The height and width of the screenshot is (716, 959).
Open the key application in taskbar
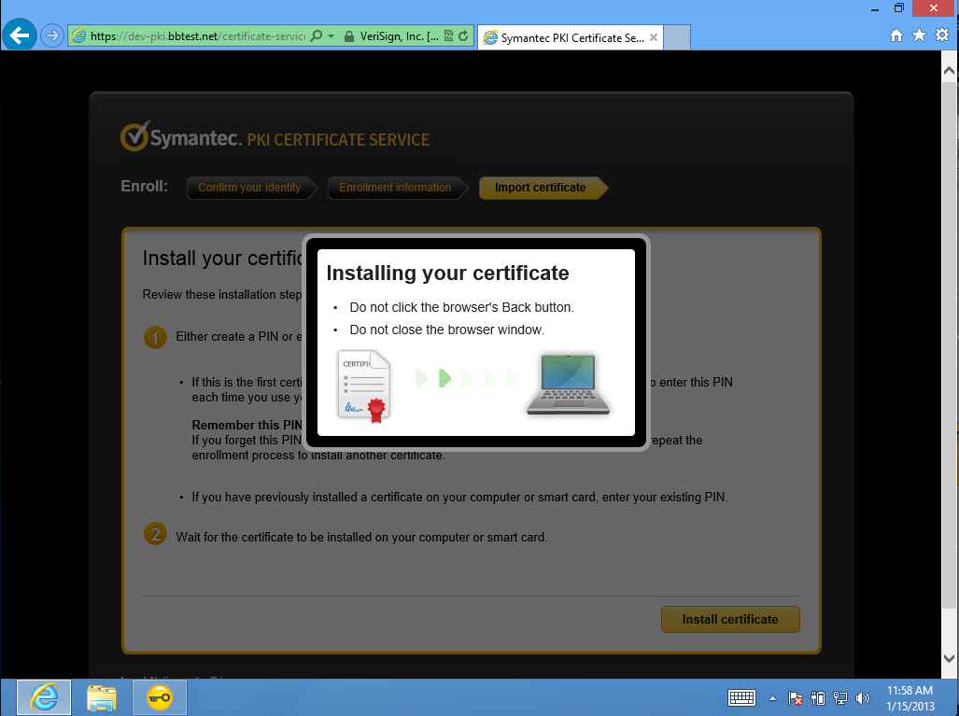pyautogui.click(x=159, y=697)
